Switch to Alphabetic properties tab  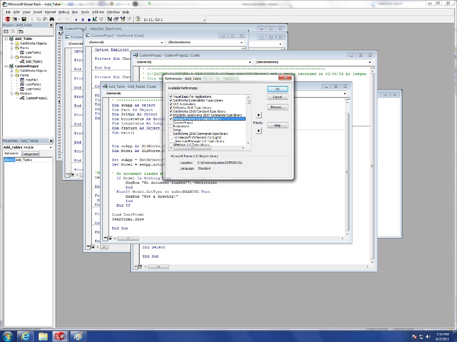(x=11, y=153)
